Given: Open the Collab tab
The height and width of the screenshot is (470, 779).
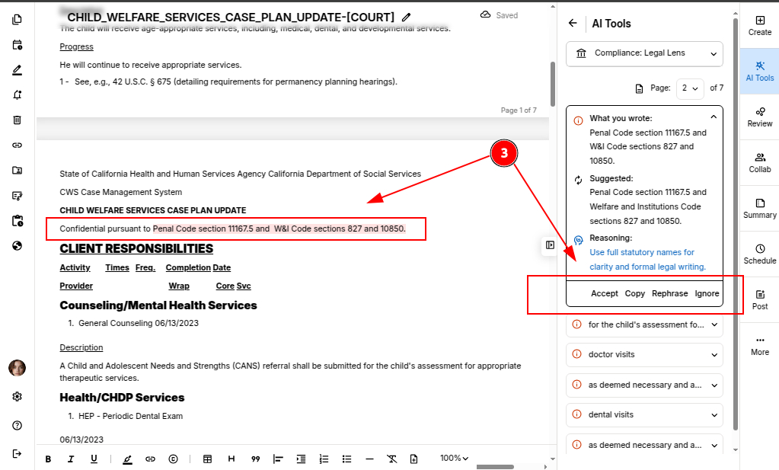Looking at the screenshot, I should 759,161.
